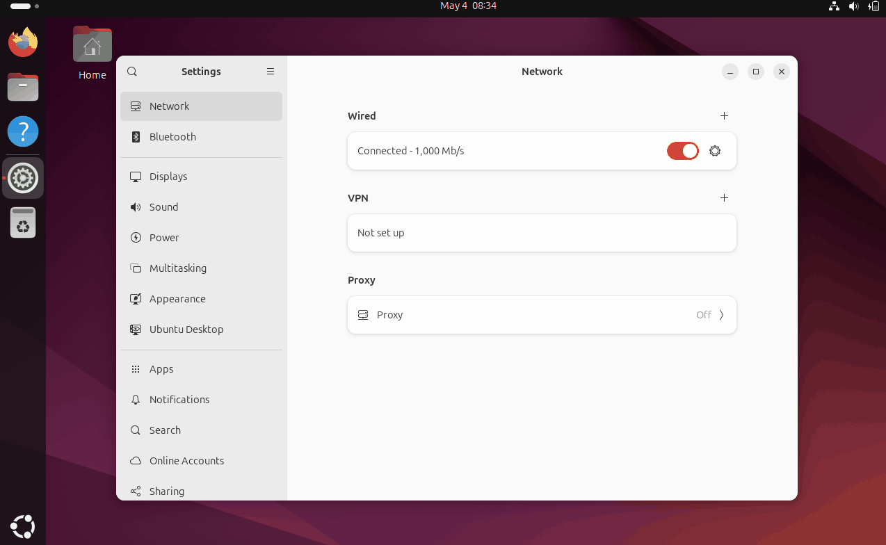Open Online Accounts from the sidebar
The height and width of the screenshot is (545, 886).
(136, 460)
